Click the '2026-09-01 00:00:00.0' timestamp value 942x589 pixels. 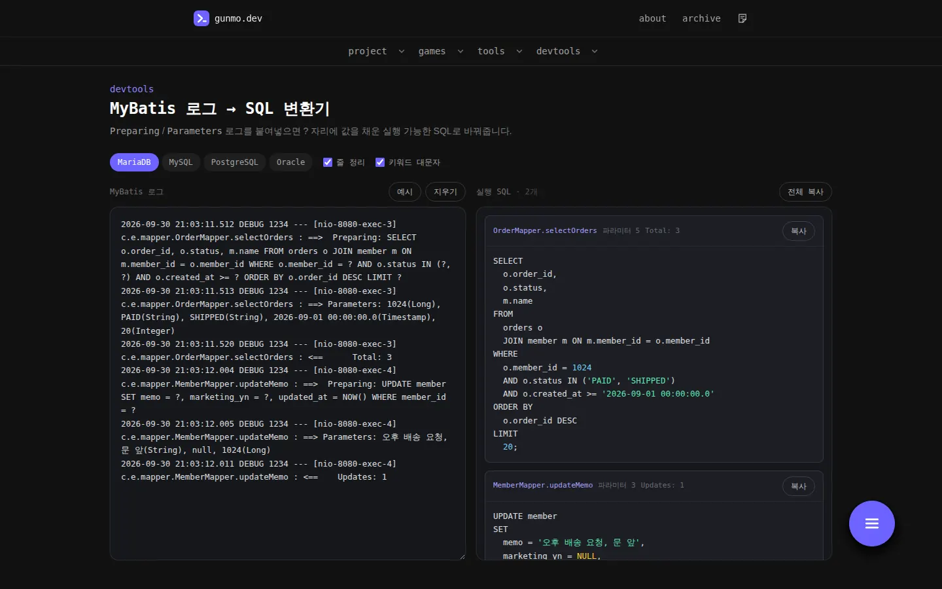click(658, 394)
